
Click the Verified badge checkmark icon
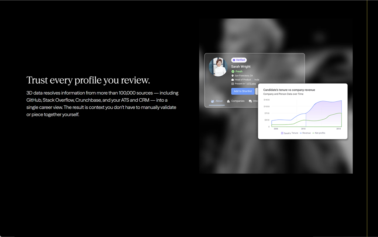pos(234,60)
